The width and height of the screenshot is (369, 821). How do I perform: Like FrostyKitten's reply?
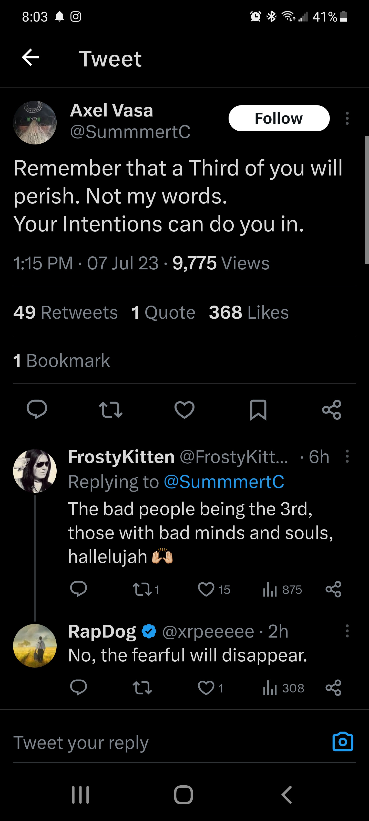[x=206, y=590]
